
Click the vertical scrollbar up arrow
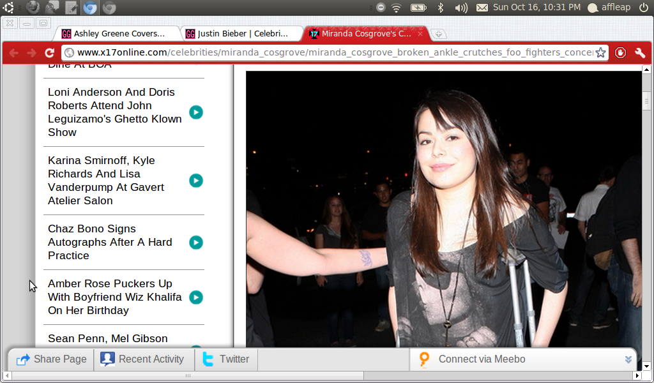(x=646, y=70)
